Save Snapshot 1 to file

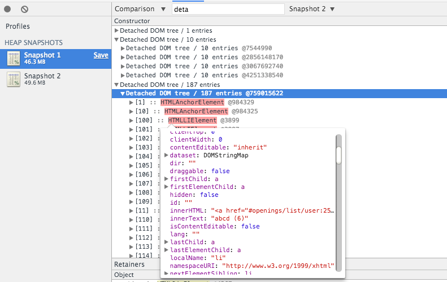coord(101,55)
